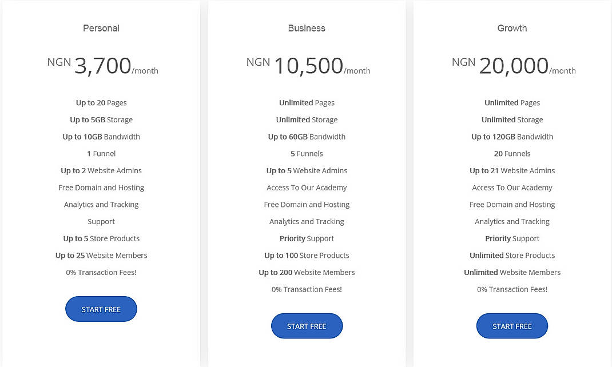
Task: Click START FREE under the Growth plan
Action: 512,325
